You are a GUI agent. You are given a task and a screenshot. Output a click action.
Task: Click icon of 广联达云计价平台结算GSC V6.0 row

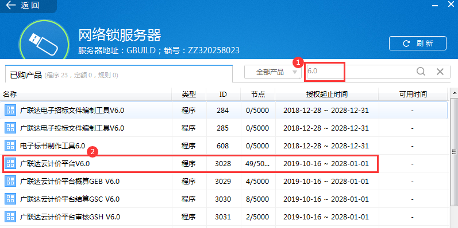10,199
